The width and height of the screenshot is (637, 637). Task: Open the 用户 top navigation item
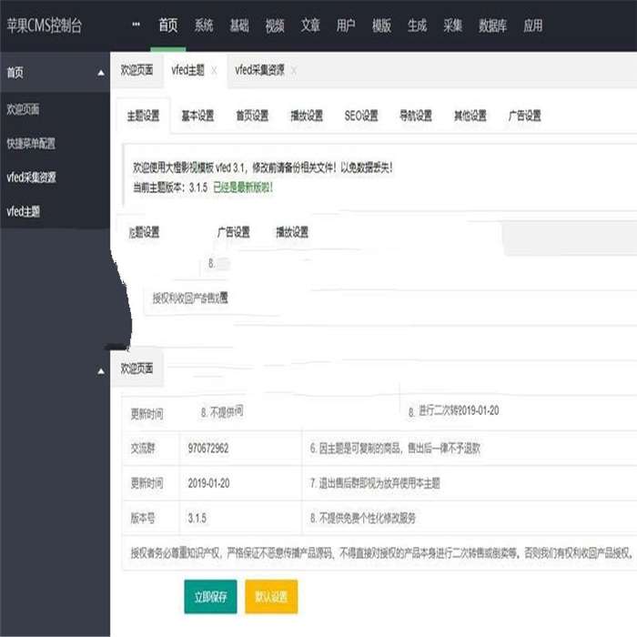pos(346,25)
